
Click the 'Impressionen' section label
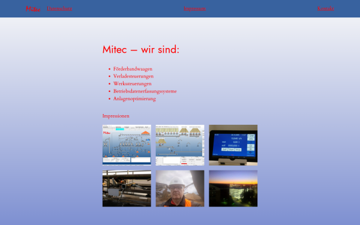(x=116, y=116)
